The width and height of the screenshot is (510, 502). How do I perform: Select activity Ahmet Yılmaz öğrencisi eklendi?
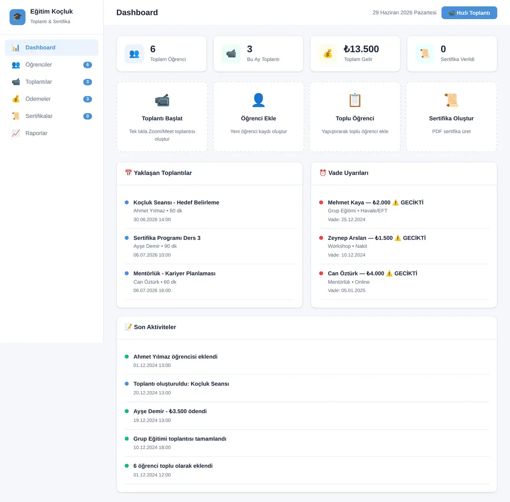(307, 361)
